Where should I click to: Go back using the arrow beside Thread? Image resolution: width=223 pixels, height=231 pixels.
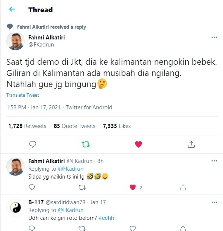[x=12, y=9]
